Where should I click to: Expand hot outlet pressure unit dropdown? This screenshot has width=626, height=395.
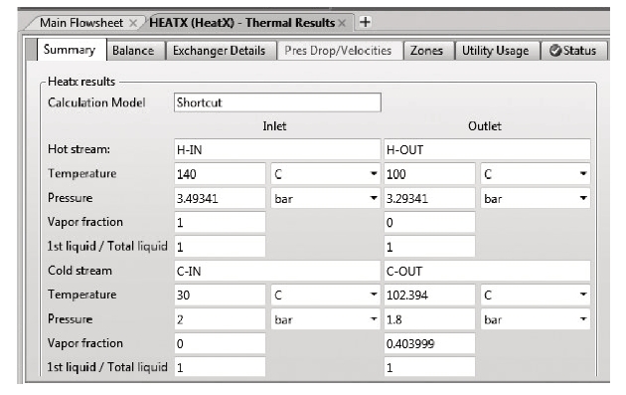coord(583,198)
